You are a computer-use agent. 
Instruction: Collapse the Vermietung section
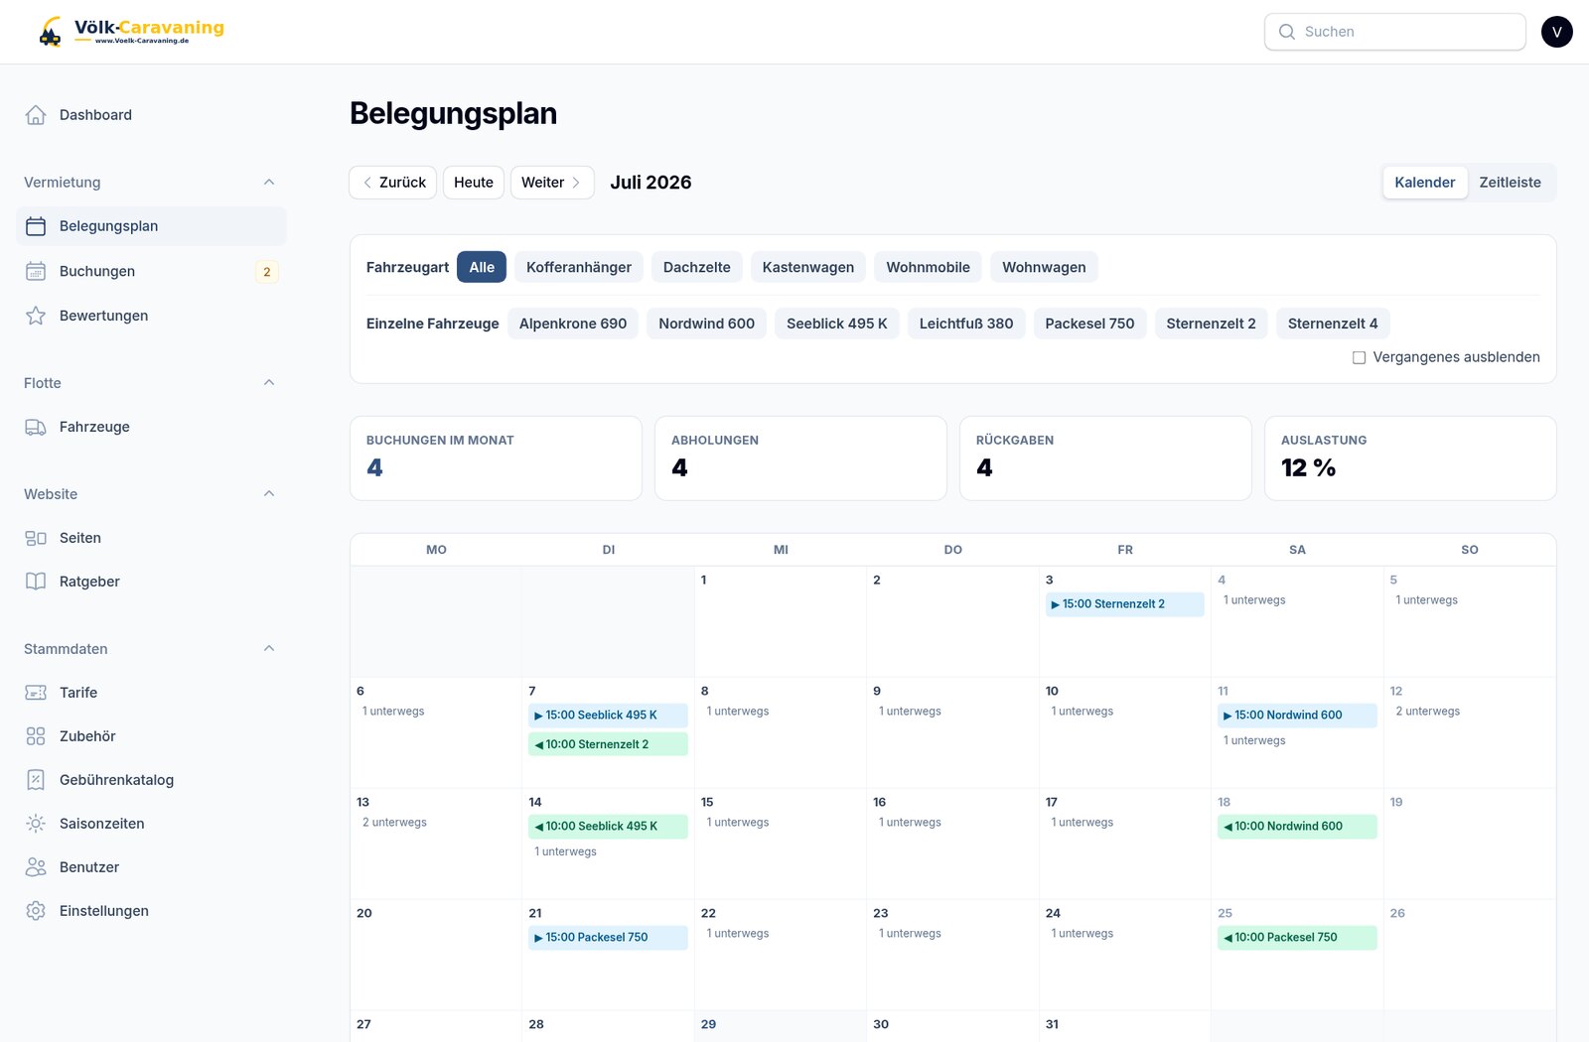[269, 183]
